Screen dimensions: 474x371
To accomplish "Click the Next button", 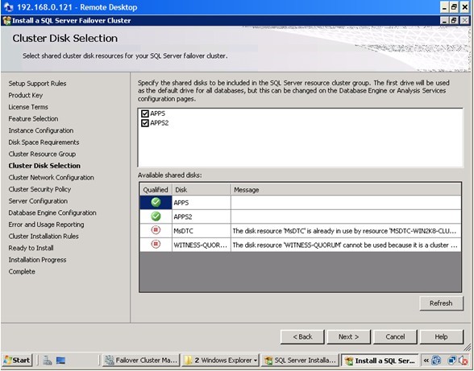I will [x=348, y=337].
